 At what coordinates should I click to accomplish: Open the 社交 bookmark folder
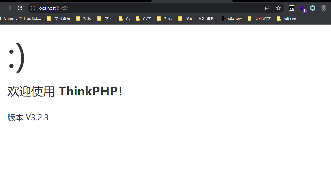pyautogui.click(x=165, y=18)
